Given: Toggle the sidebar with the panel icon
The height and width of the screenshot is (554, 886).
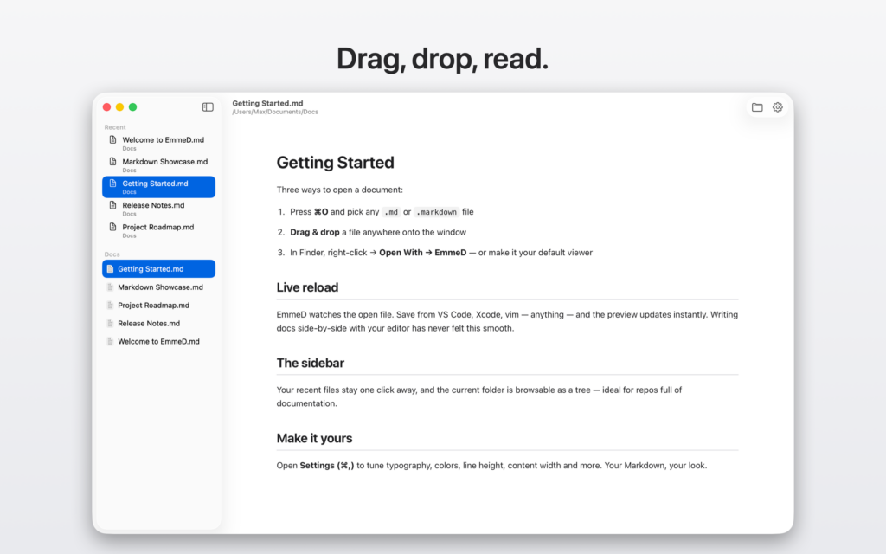Looking at the screenshot, I should coord(208,106).
